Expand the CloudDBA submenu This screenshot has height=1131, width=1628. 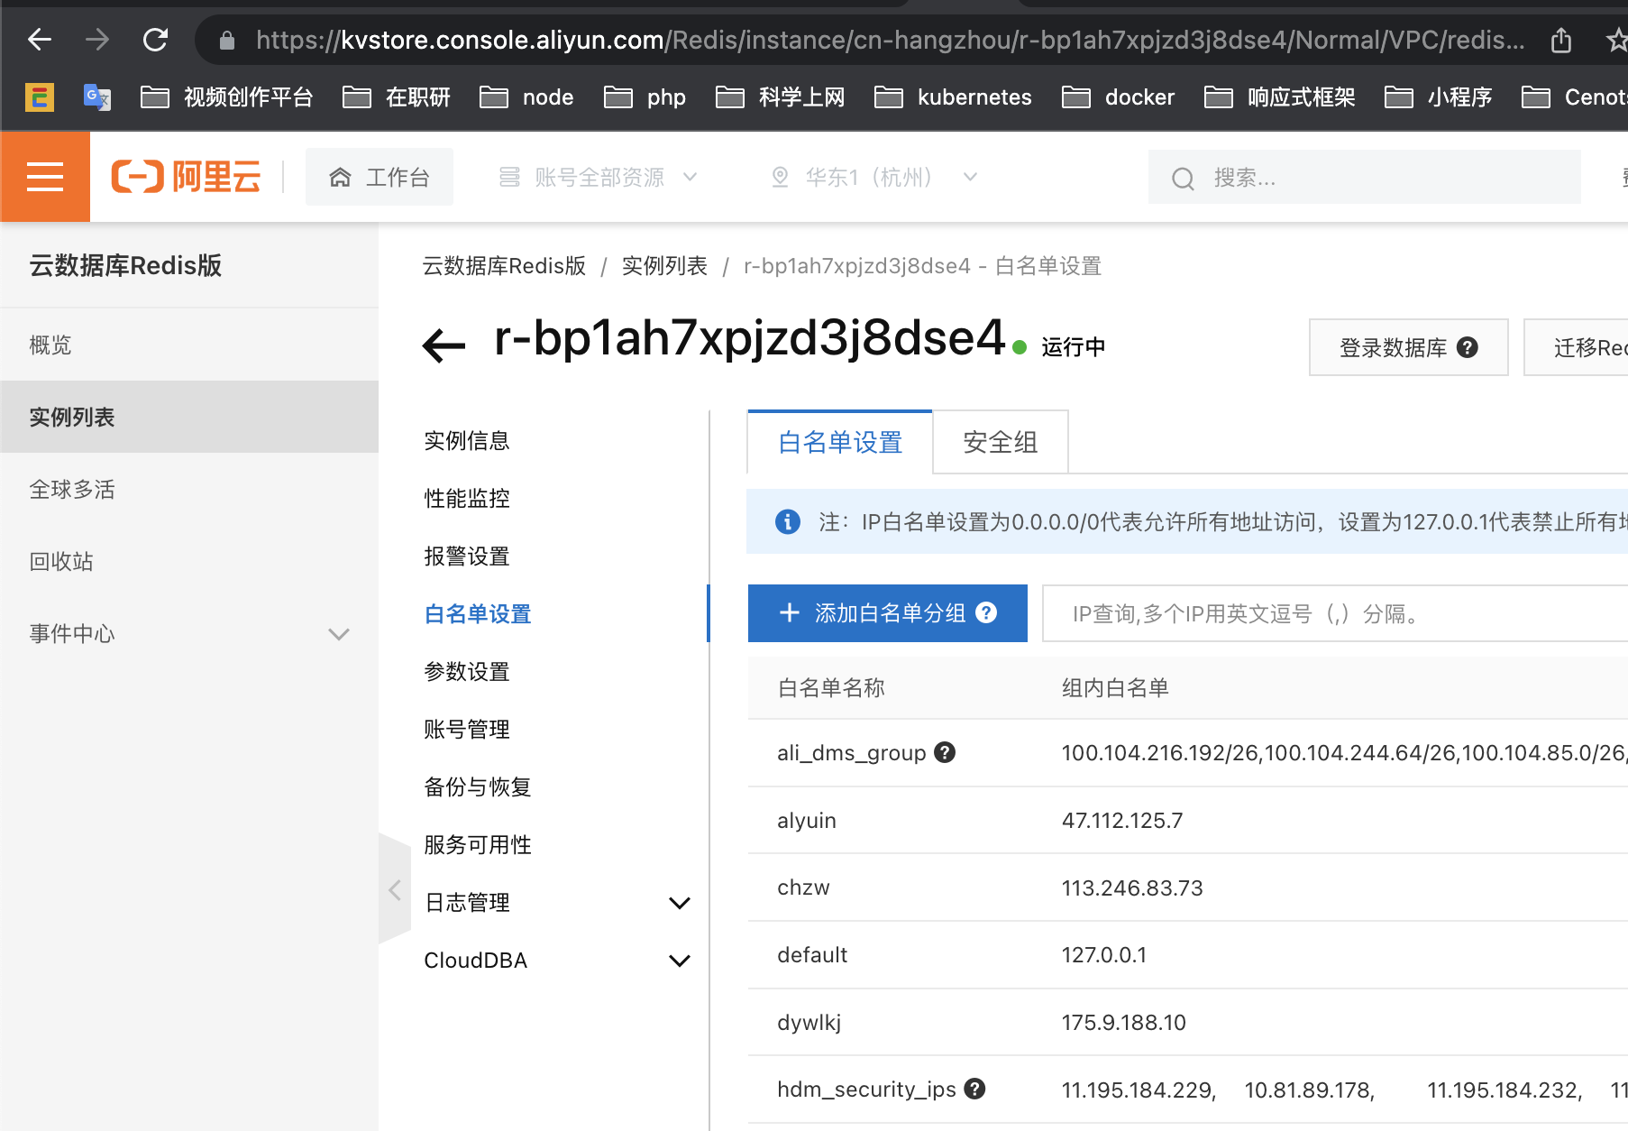680,961
